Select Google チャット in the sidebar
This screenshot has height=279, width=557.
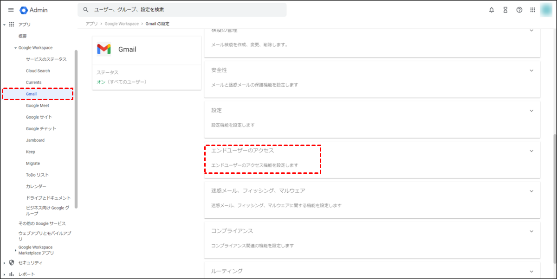(x=41, y=129)
